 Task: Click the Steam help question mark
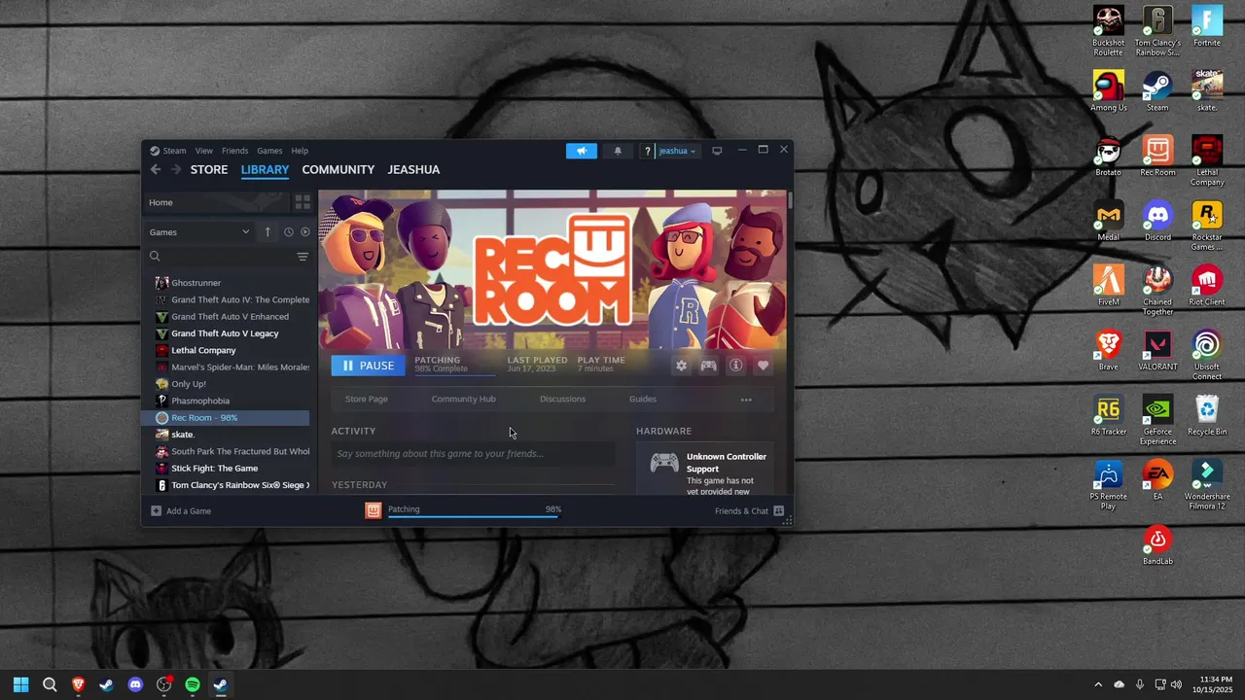[x=648, y=151]
